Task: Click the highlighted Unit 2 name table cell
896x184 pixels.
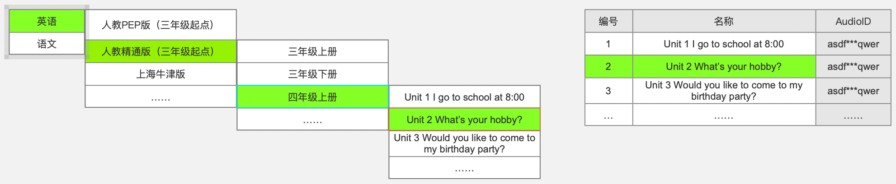Action: pyautogui.click(x=724, y=67)
